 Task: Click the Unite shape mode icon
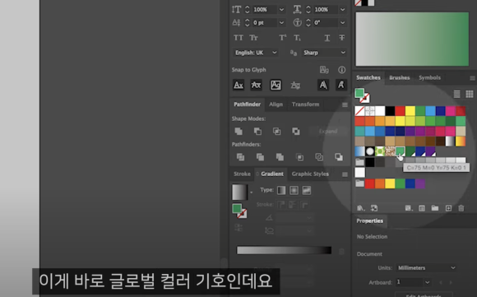[238, 131]
